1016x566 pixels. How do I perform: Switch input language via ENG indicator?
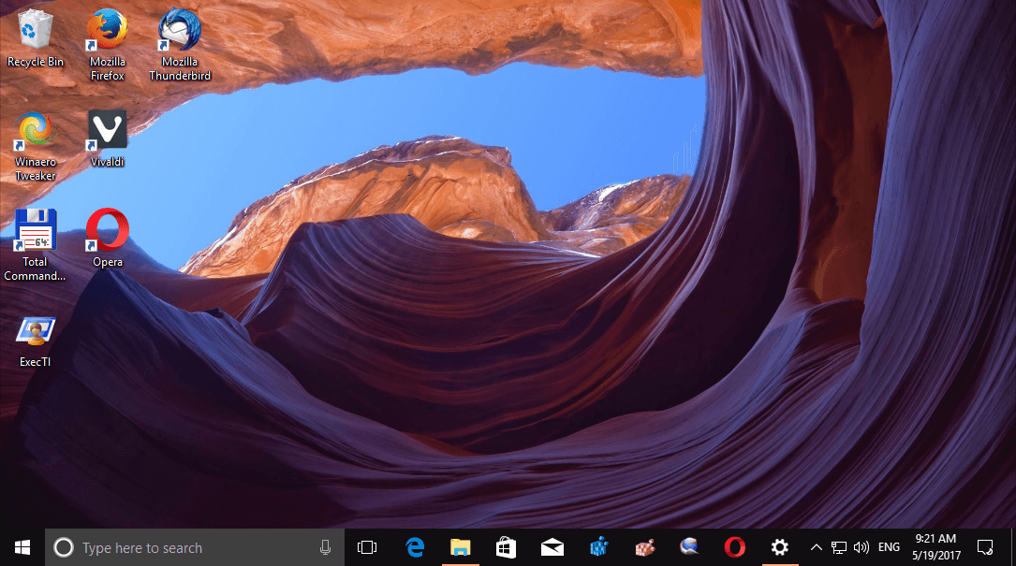(x=888, y=547)
